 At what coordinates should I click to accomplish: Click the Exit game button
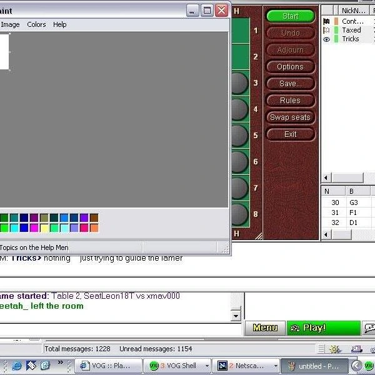(x=291, y=134)
